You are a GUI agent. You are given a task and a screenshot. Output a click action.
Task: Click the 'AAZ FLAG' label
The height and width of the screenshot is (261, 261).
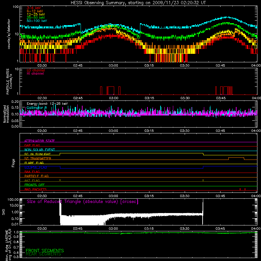click(x=32, y=180)
